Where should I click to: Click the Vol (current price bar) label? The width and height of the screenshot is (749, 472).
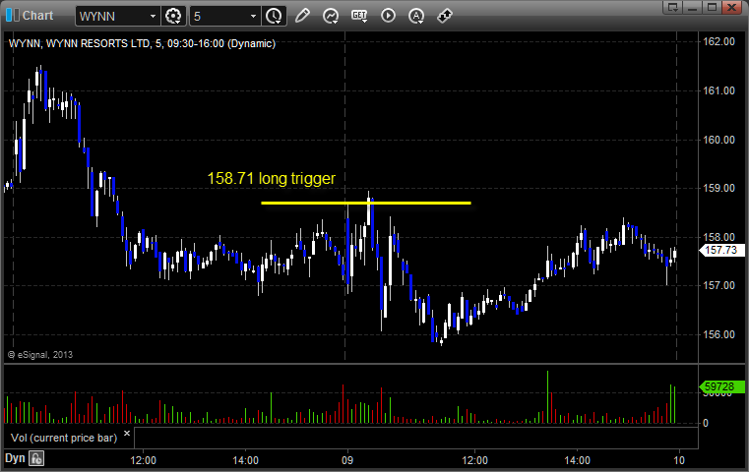pyautogui.click(x=64, y=438)
